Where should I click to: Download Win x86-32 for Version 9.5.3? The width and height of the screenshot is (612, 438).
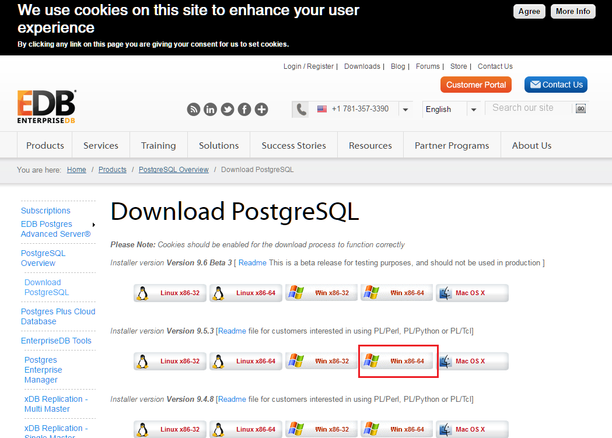(321, 361)
